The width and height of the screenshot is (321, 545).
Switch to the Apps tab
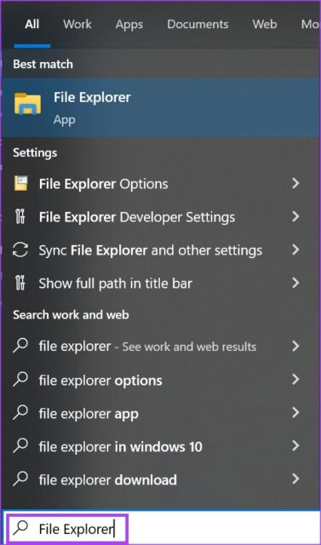pyautogui.click(x=129, y=25)
